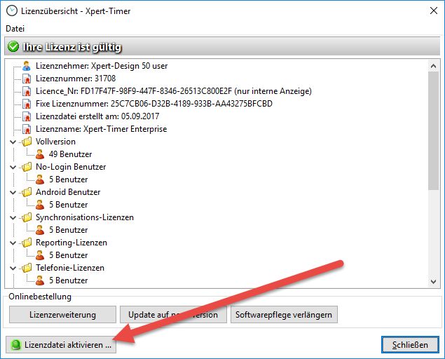Click the scrollbar down arrow
445x359 pixels.
coord(433,280)
